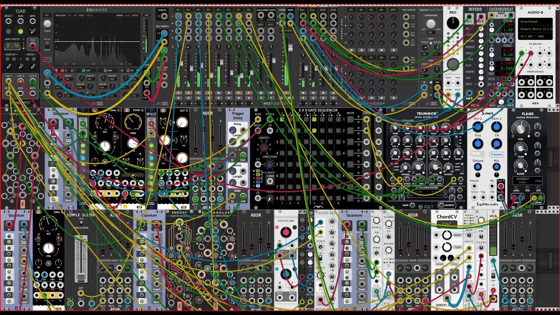Click the Gate Sequencer RUN jack

tap(258, 119)
